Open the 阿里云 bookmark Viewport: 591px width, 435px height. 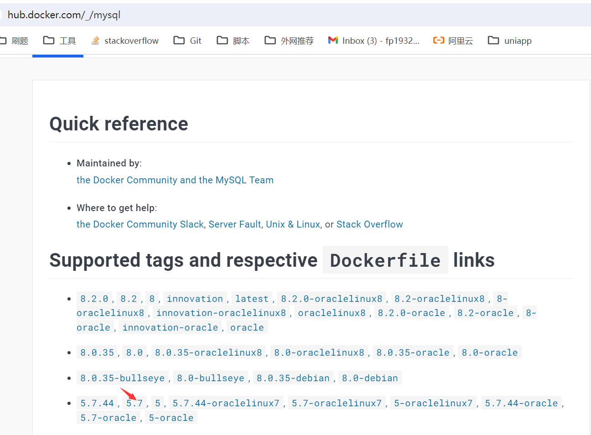pyautogui.click(x=453, y=41)
